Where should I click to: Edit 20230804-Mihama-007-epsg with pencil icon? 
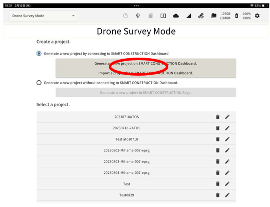click(x=227, y=172)
